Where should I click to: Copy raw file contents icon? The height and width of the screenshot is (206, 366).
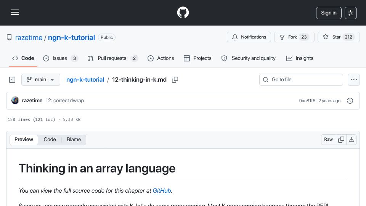tap(341, 140)
